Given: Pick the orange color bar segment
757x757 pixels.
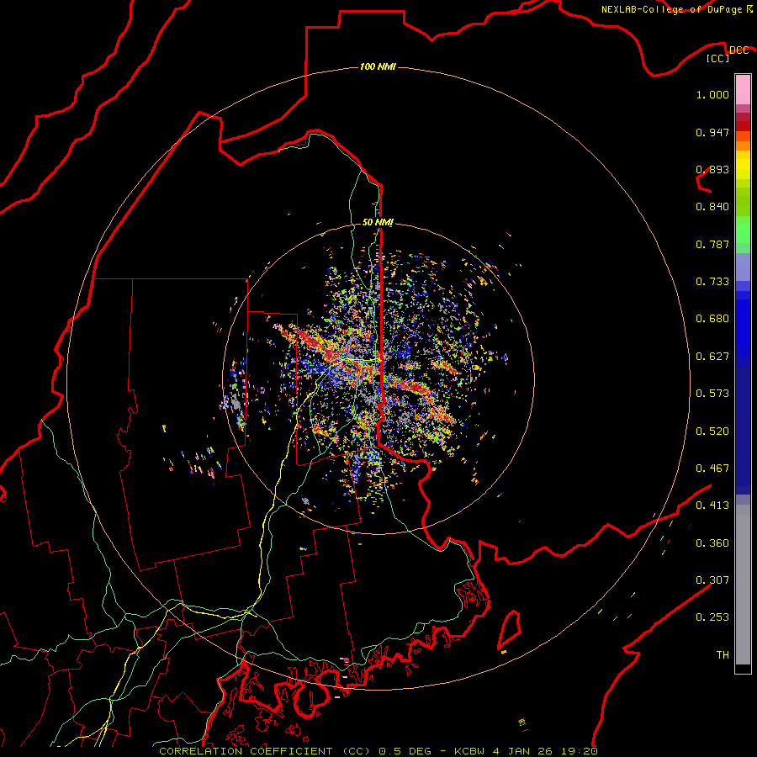Looking at the screenshot, I should (743, 146).
